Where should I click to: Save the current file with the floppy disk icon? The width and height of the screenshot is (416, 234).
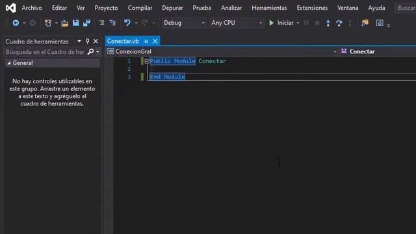[x=76, y=23]
